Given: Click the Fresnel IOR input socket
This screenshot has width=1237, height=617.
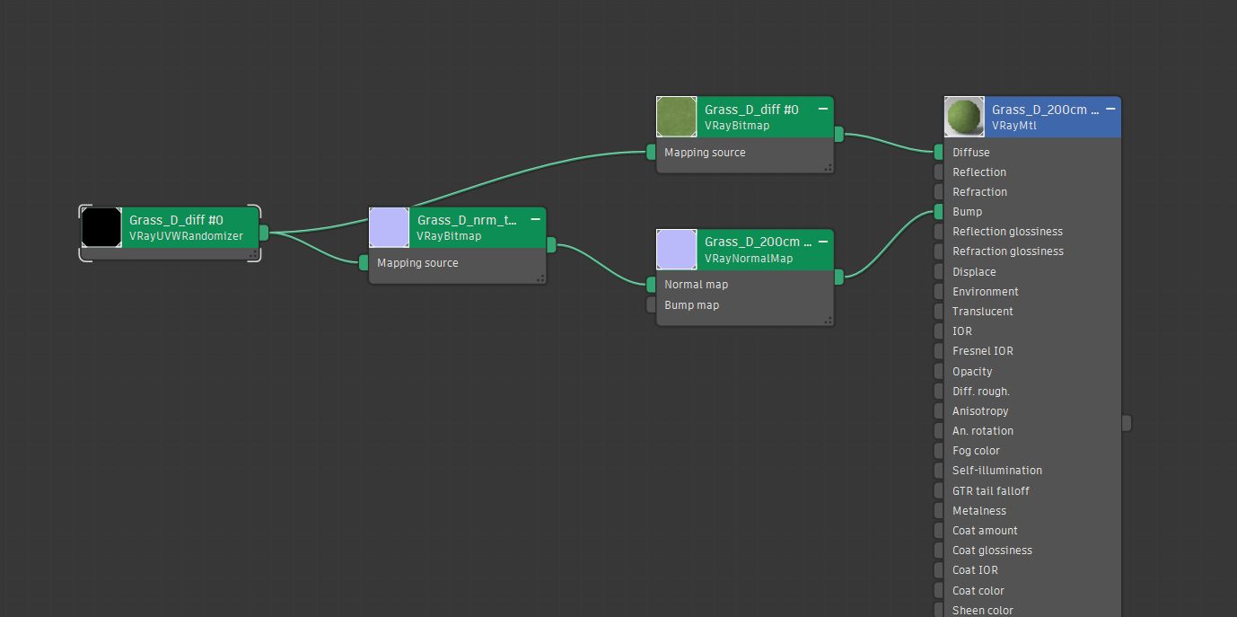Looking at the screenshot, I should click(938, 350).
